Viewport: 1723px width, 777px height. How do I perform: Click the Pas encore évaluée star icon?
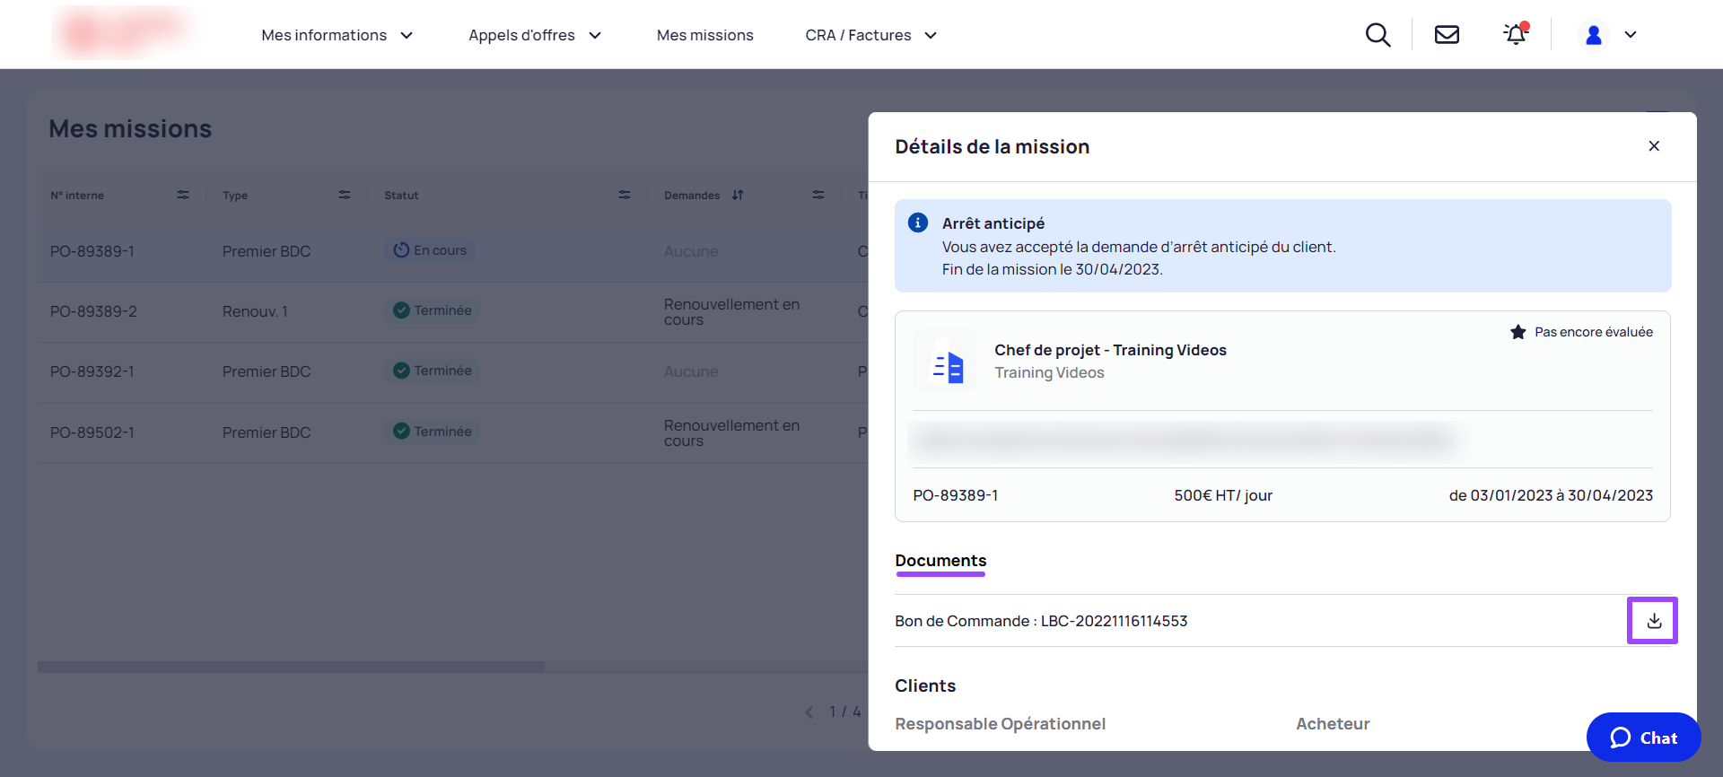[x=1517, y=332]
